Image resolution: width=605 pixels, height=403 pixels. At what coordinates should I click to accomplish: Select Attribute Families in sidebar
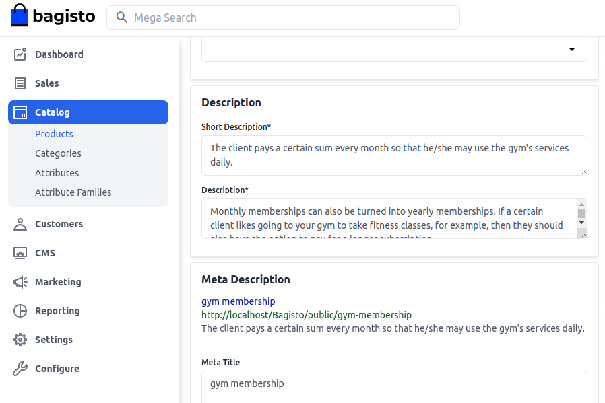(73, 192)
